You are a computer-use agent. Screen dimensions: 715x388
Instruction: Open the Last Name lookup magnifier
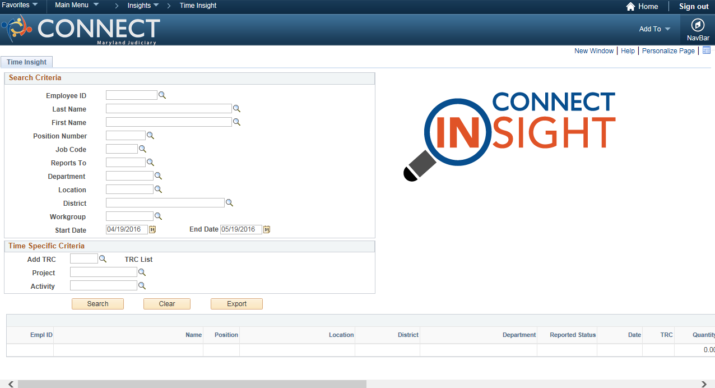click(x=236, y=109)
